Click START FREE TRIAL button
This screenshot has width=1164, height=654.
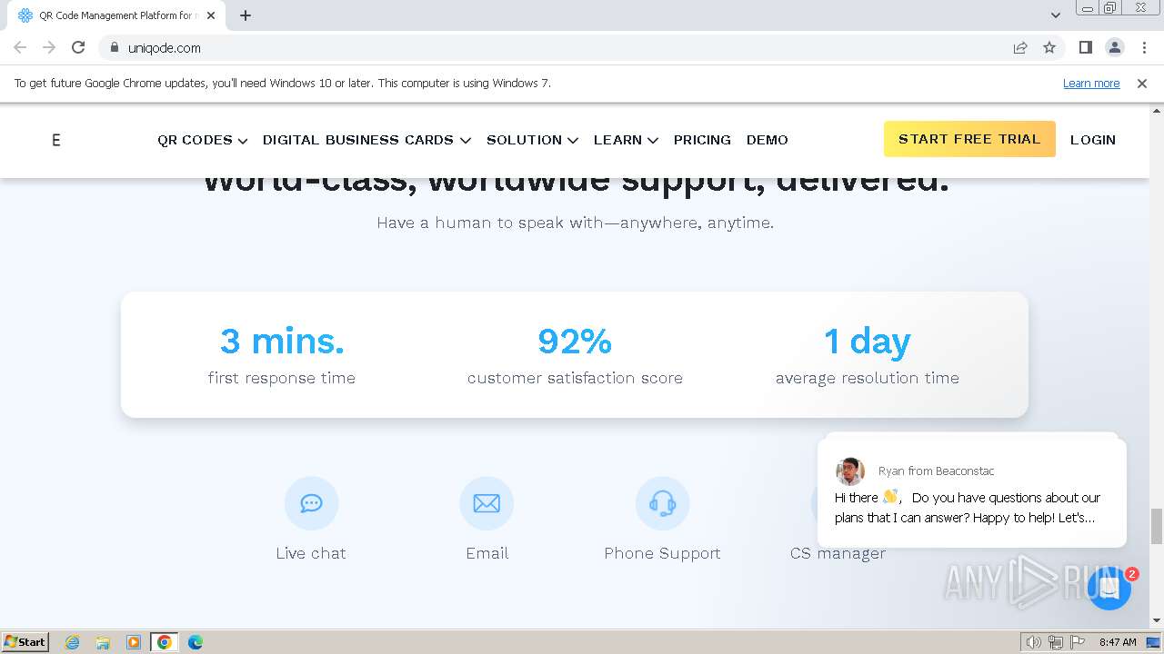click(x=969, y=139)
